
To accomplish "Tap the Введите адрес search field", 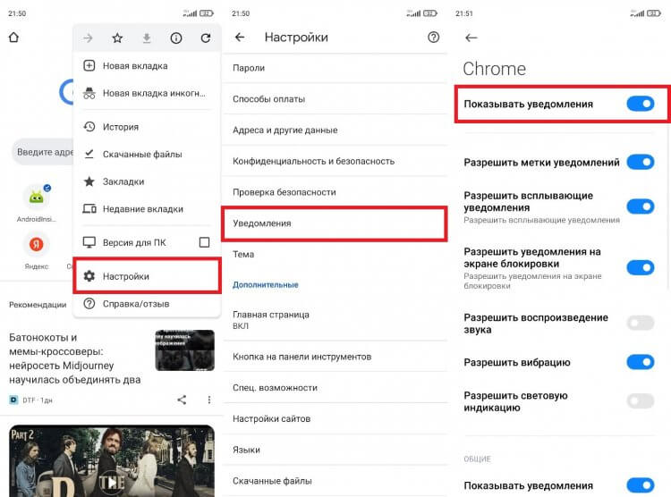I will (x=42, y=152).
